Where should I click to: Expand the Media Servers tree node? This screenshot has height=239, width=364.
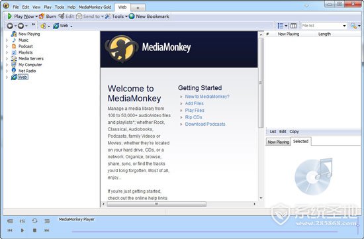point(7,59)
